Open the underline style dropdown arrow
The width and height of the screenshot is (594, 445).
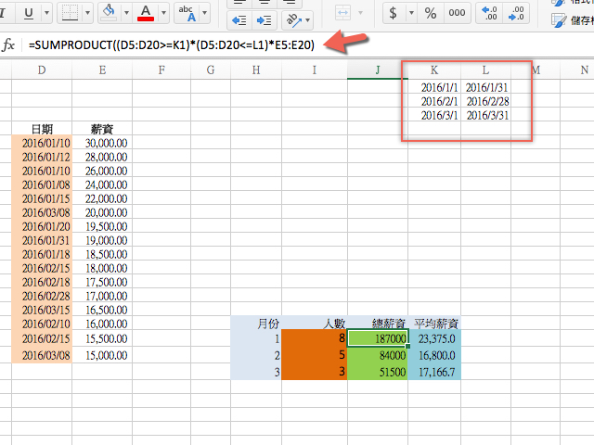[48, 13]
